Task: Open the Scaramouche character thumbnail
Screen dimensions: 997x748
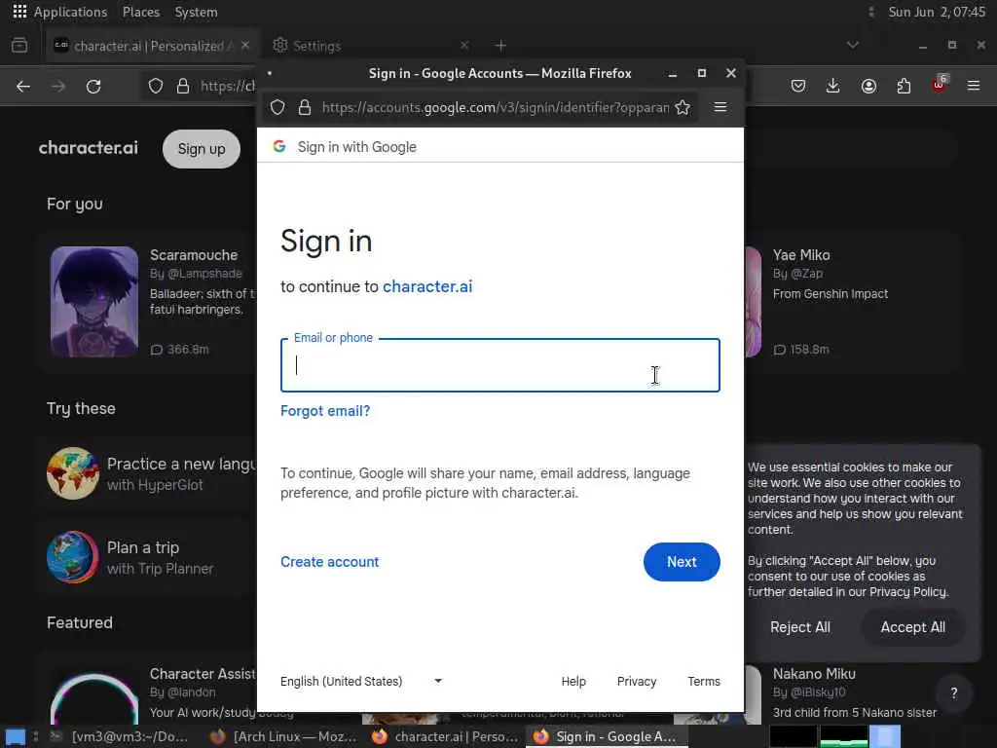Action: click(94, 302)
